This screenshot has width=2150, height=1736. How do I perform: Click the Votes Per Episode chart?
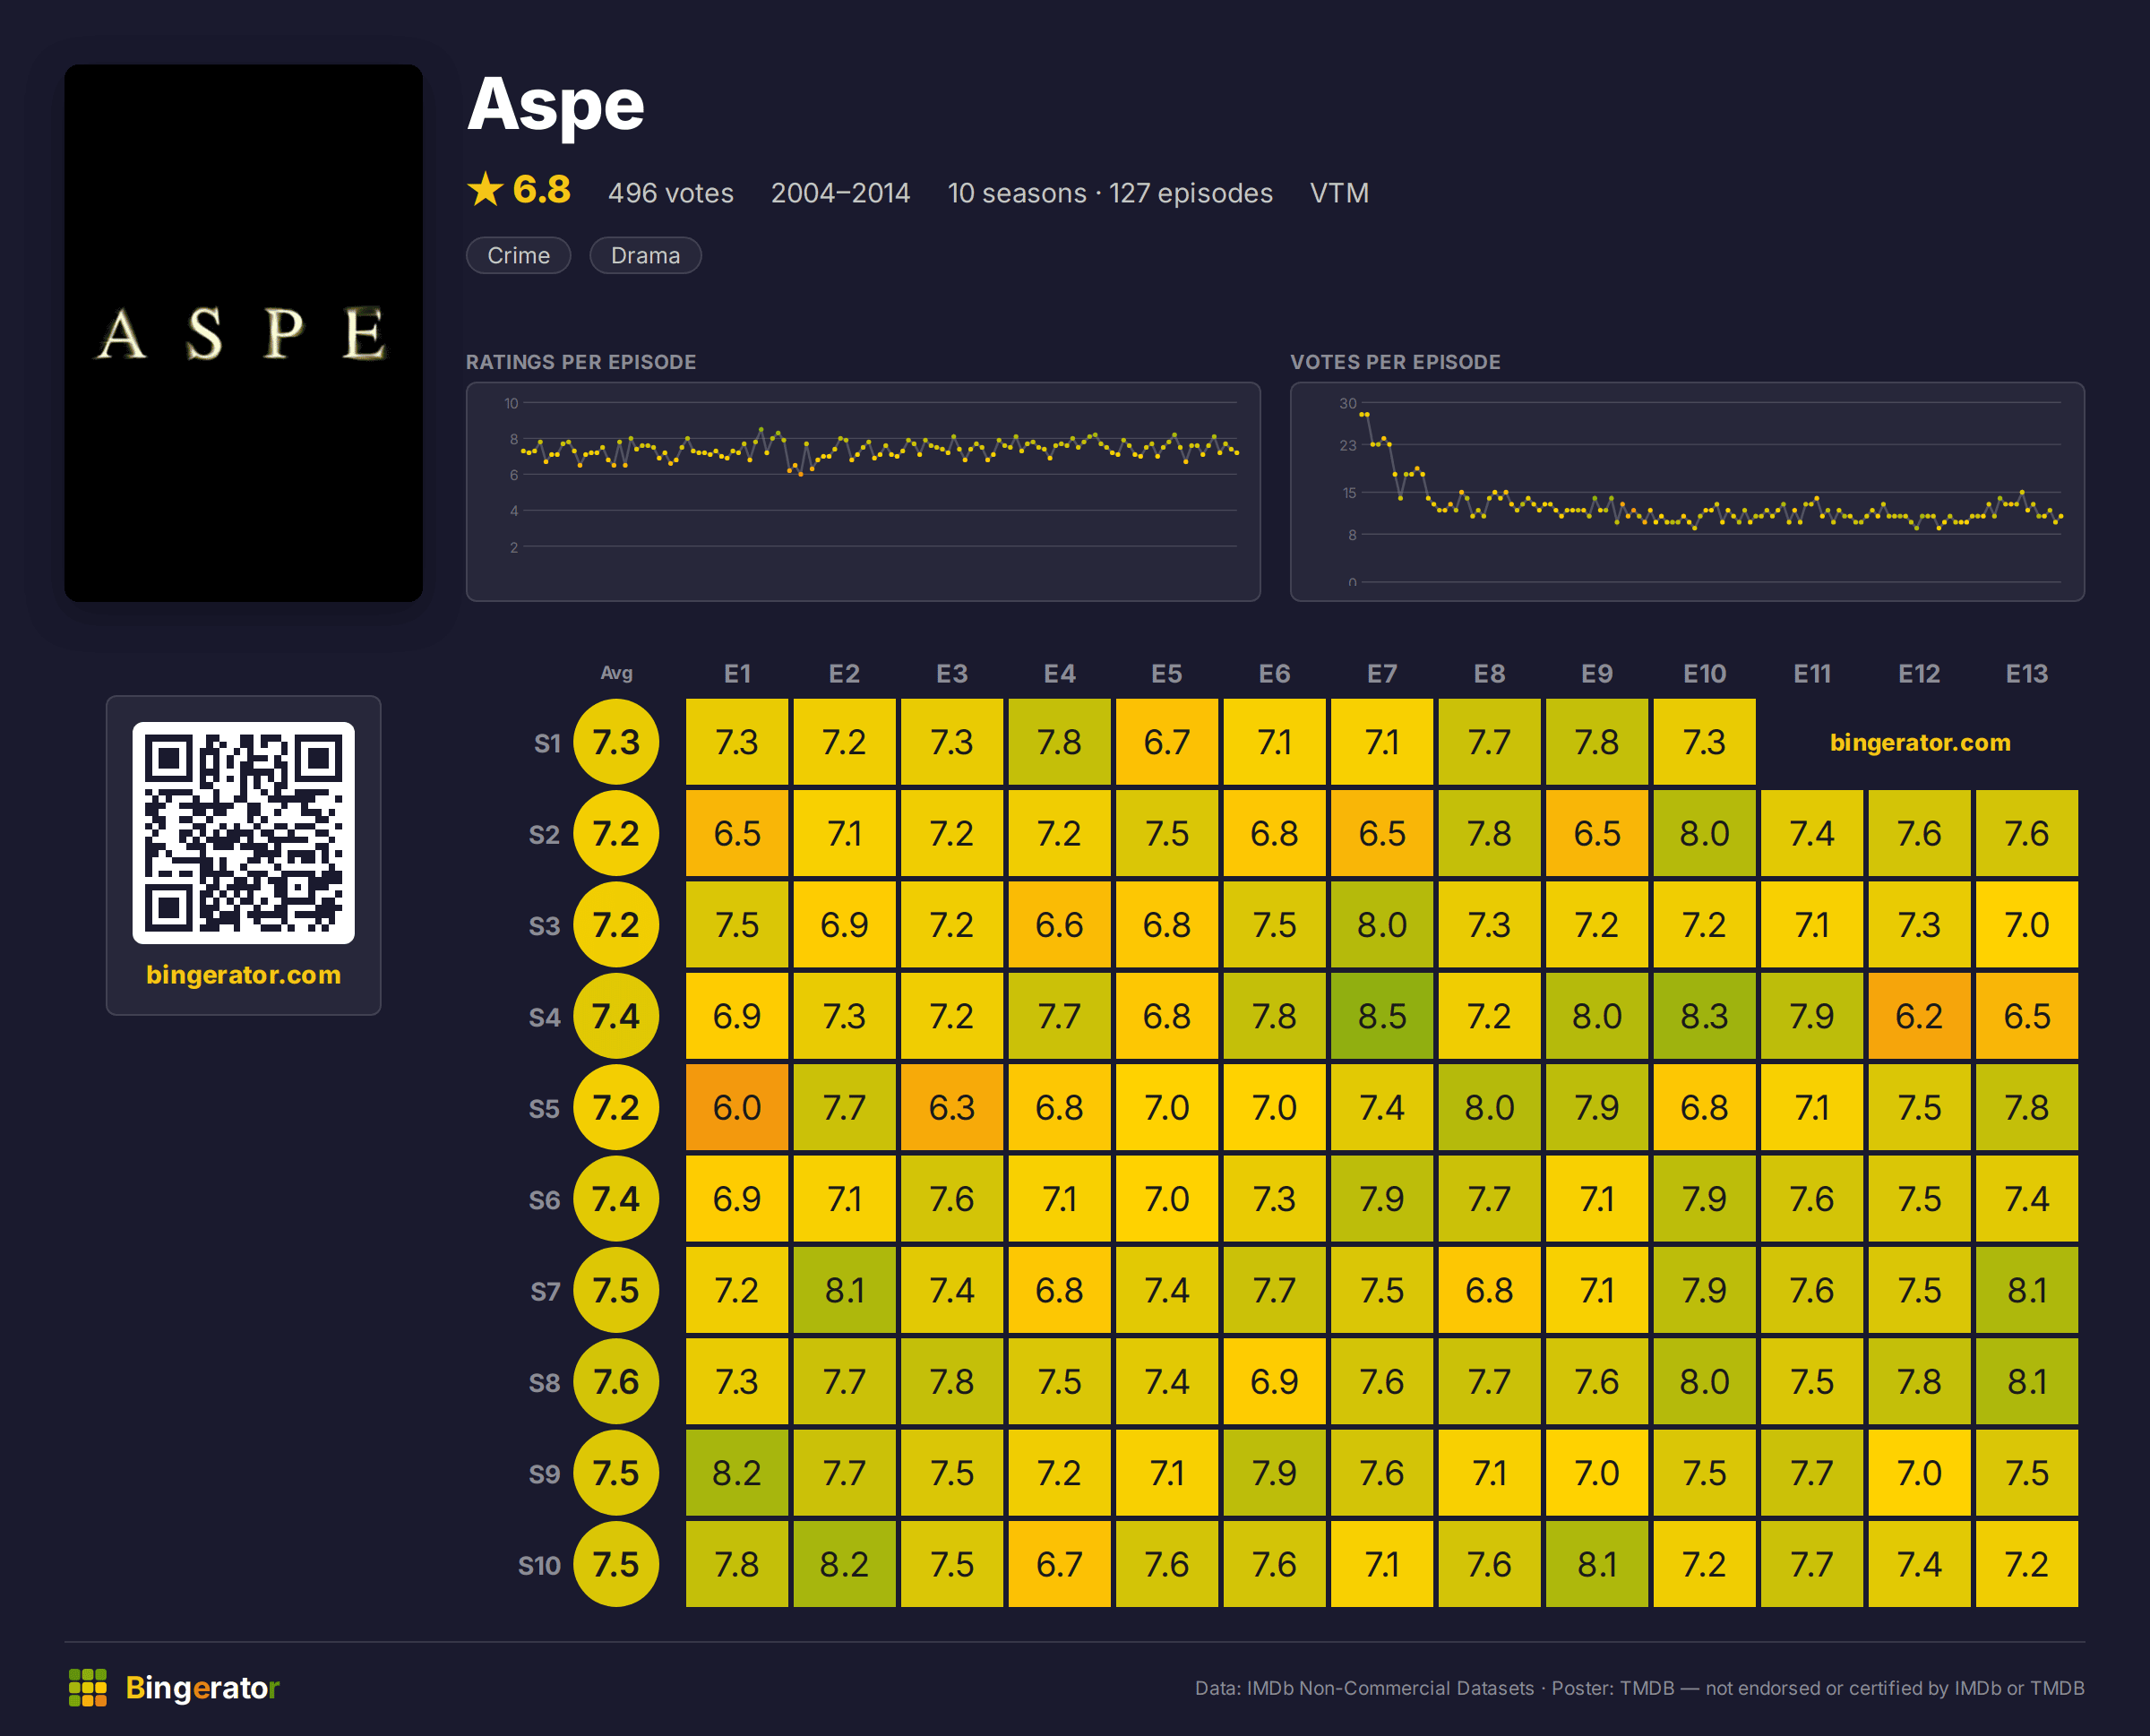click(1687, 491)
